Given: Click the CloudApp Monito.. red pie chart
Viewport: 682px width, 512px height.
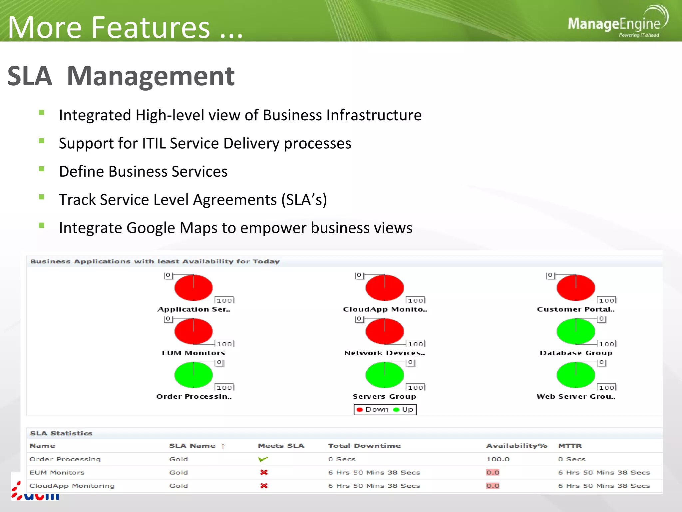Looking at the screenshot, I should pyautogui.click(x=385, y=288).
